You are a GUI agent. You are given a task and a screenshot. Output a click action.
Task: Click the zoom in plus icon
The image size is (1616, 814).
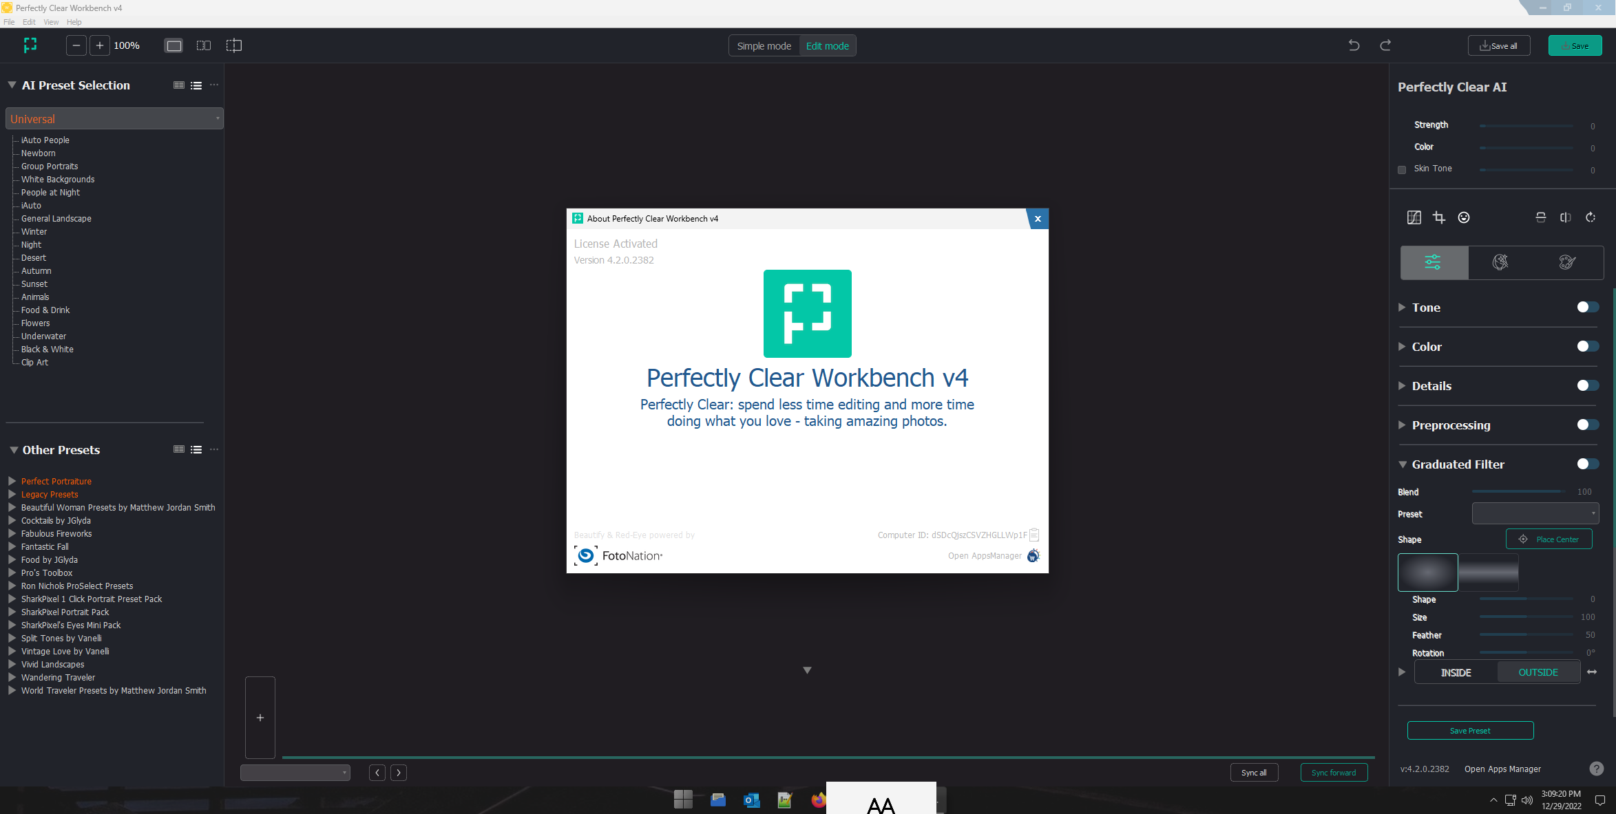click(100, 45)
